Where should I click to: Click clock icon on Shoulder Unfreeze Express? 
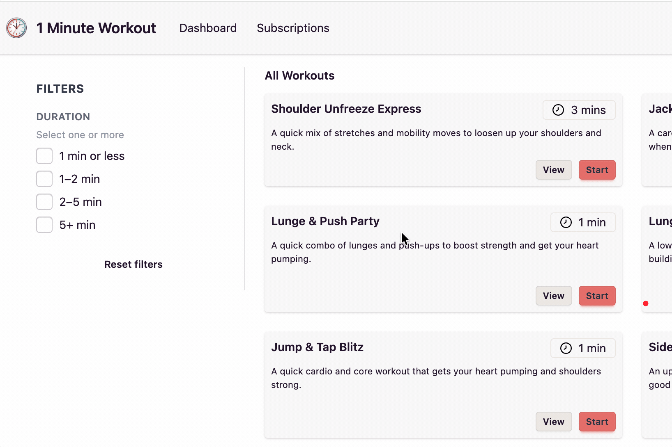[x=558, y=110]
